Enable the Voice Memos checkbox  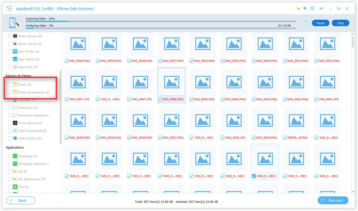10,123
